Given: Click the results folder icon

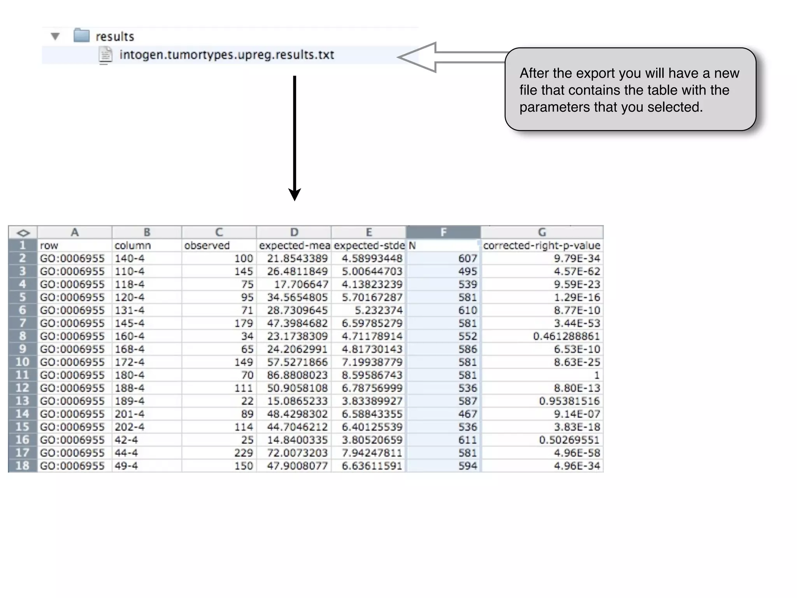Looking at the screenshot, I should [81, 35].
